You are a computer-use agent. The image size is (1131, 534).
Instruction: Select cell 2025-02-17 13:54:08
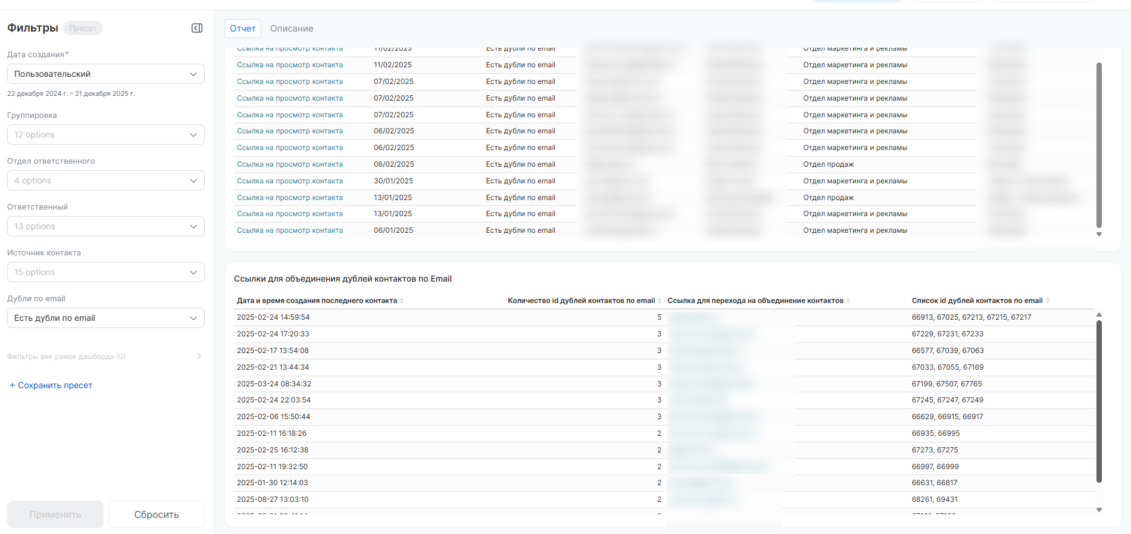pyautogui.click(x=273, y=351)
